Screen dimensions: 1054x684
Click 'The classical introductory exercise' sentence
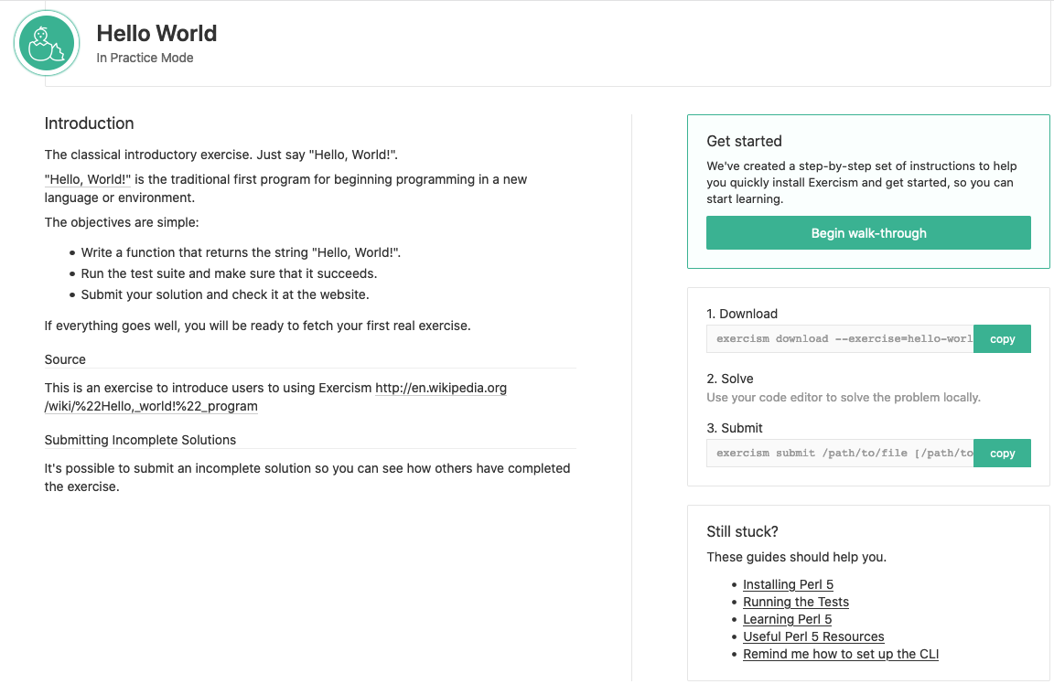(x=221, y=155)
